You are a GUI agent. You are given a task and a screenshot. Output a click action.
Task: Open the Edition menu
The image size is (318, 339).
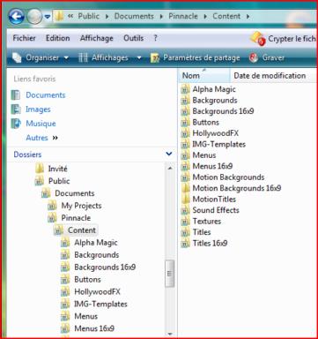pos(58,38)
